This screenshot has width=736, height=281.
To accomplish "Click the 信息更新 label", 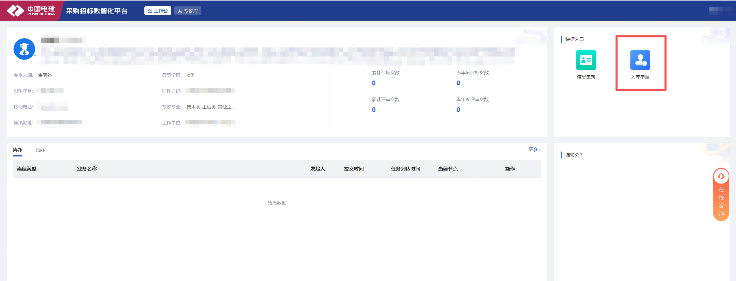I will pyautogui.click(x=586, y=77).
